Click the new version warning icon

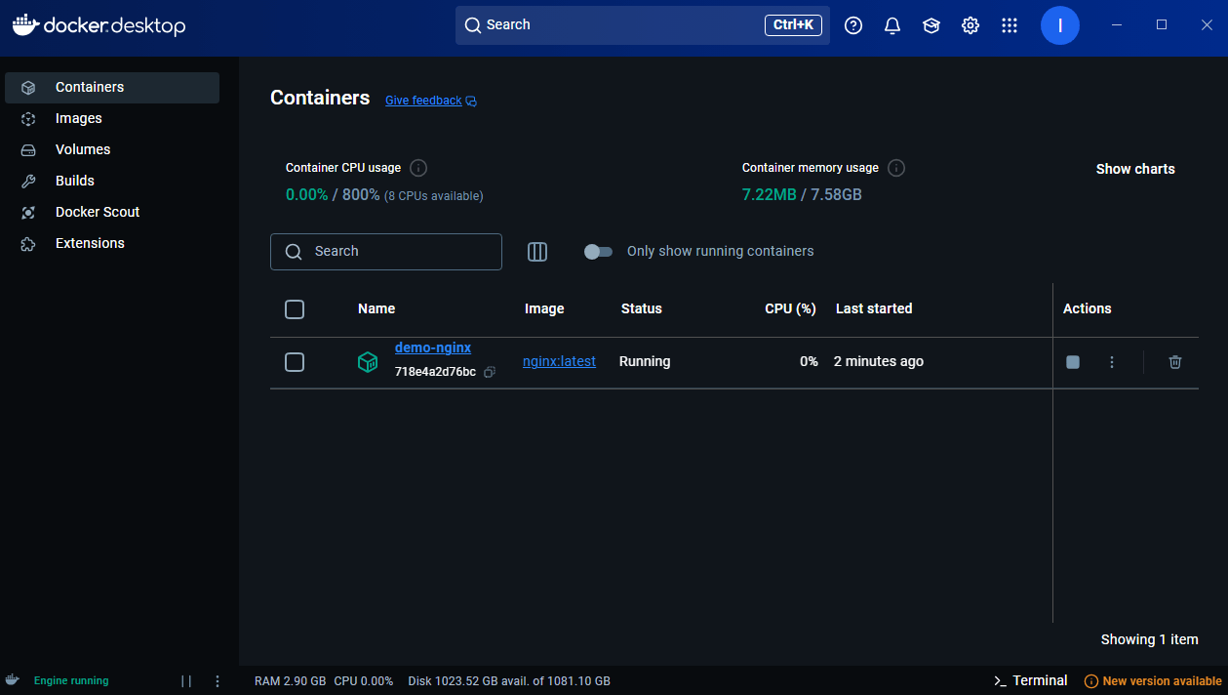pos(1091,681)
